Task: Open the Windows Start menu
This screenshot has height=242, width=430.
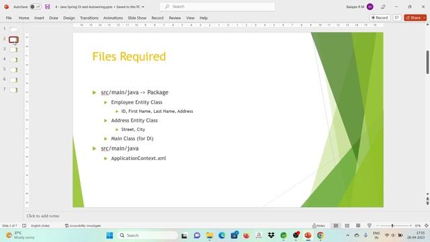Action: pyautogui.click(x=110, y=235)
